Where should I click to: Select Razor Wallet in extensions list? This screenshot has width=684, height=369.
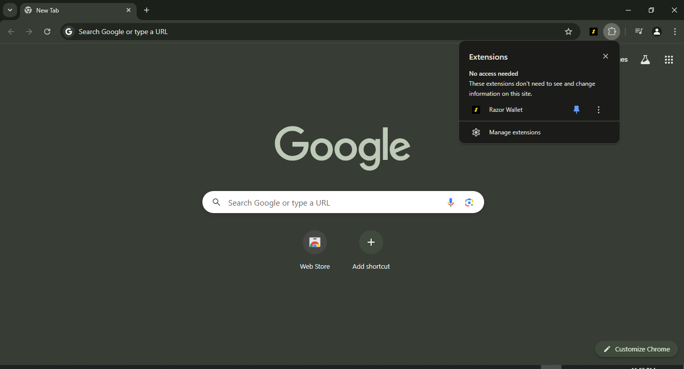[x=506, y=110]
